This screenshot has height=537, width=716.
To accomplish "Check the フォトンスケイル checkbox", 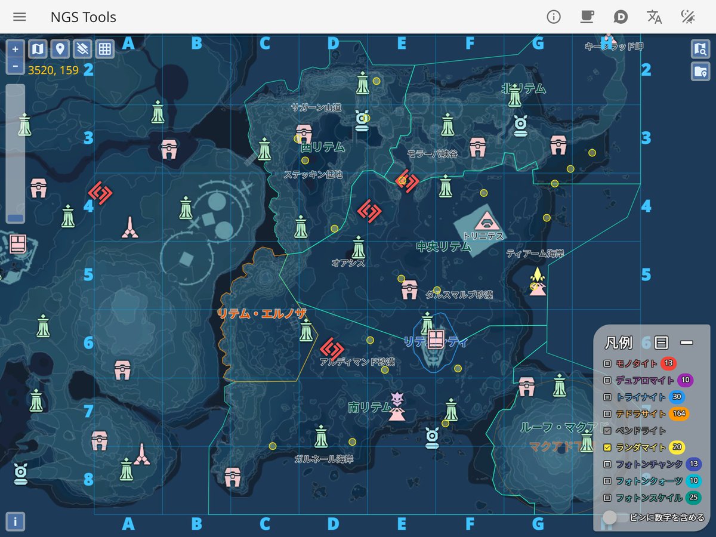I will [x=607, y=498].
